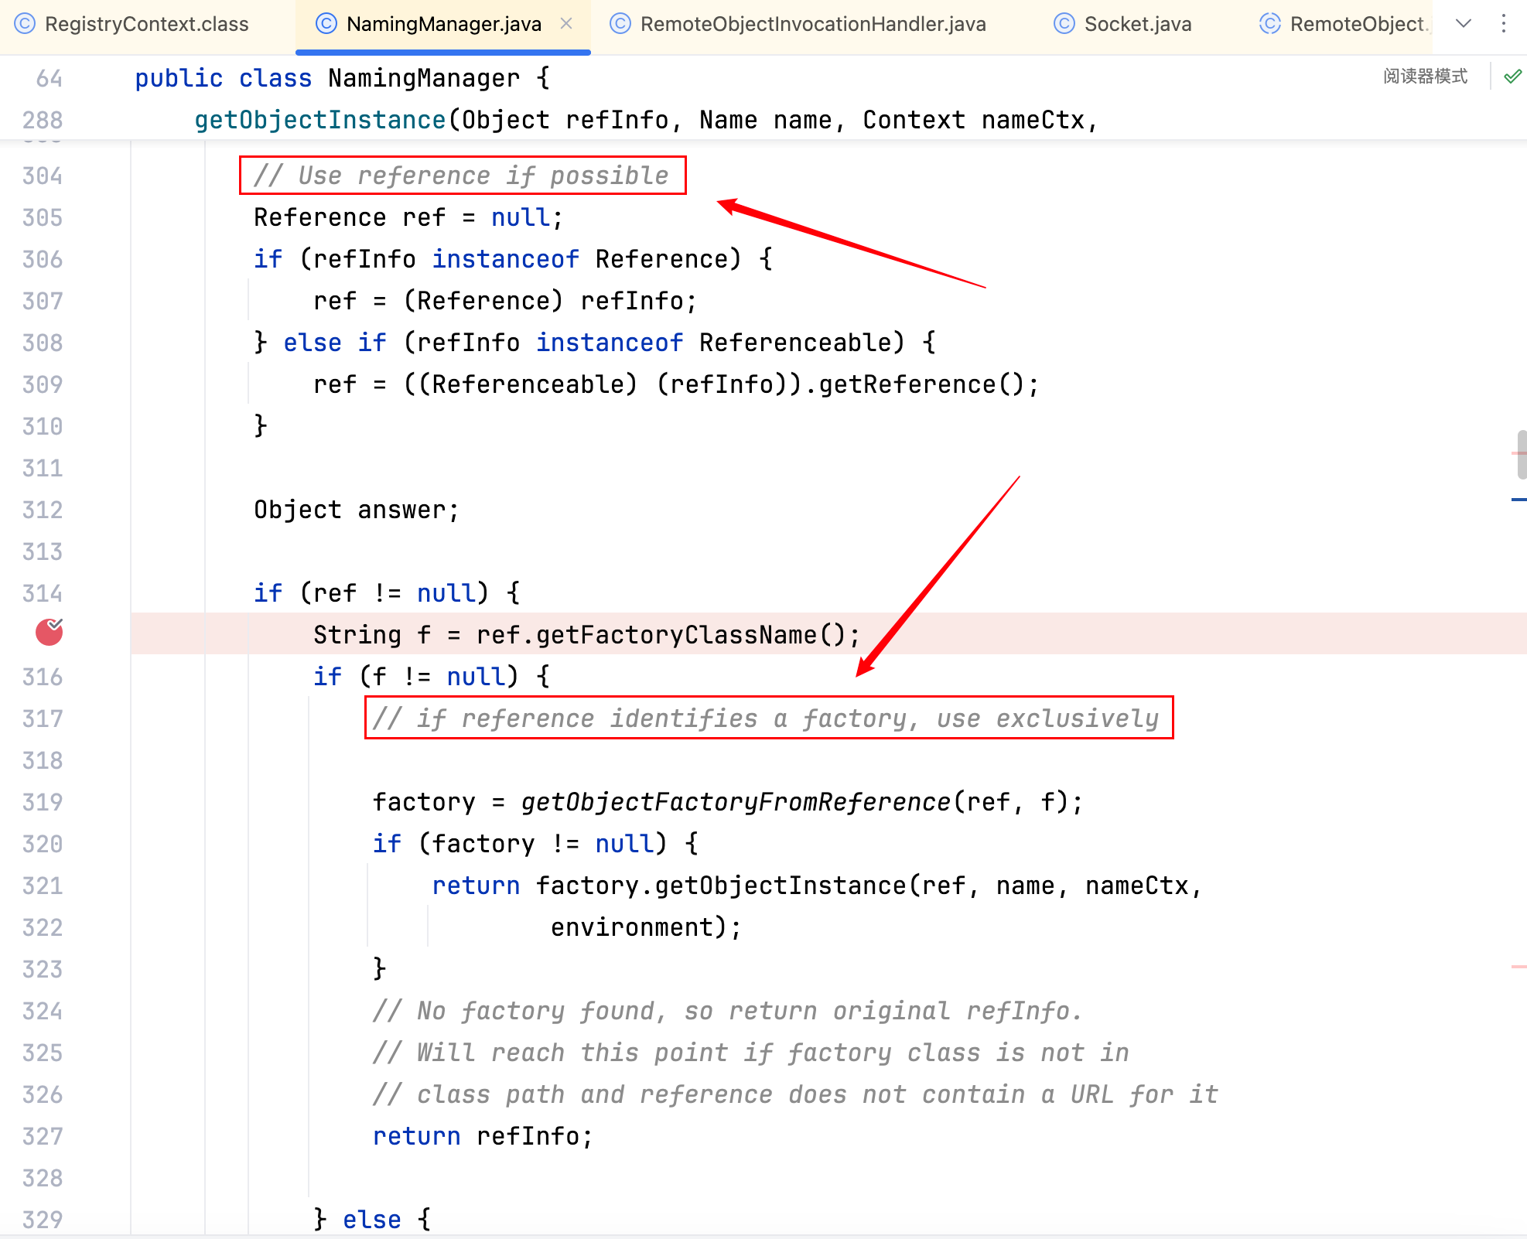
Task: Click the green inspection checkmark icon
Action: [x=1512, y=77]
